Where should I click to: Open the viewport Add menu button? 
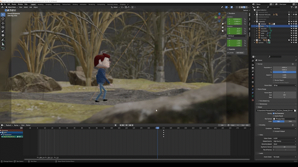tap(31, 7)
